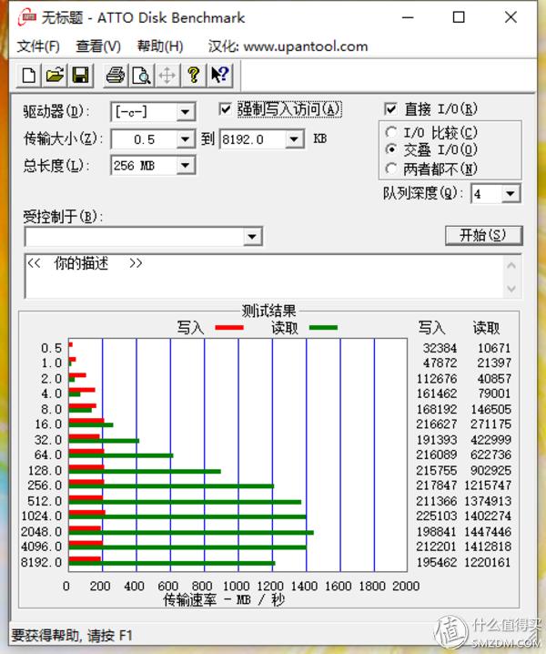The width and height of the screenshot is (546, 654).
Task: Toggle the 直接 I/O(R) checkbox
Action: coord(390,109)
